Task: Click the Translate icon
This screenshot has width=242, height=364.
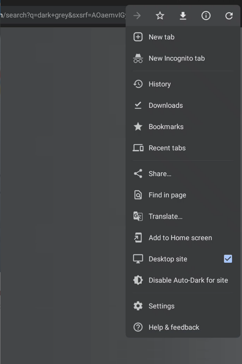Action: (x=138, y=216)
